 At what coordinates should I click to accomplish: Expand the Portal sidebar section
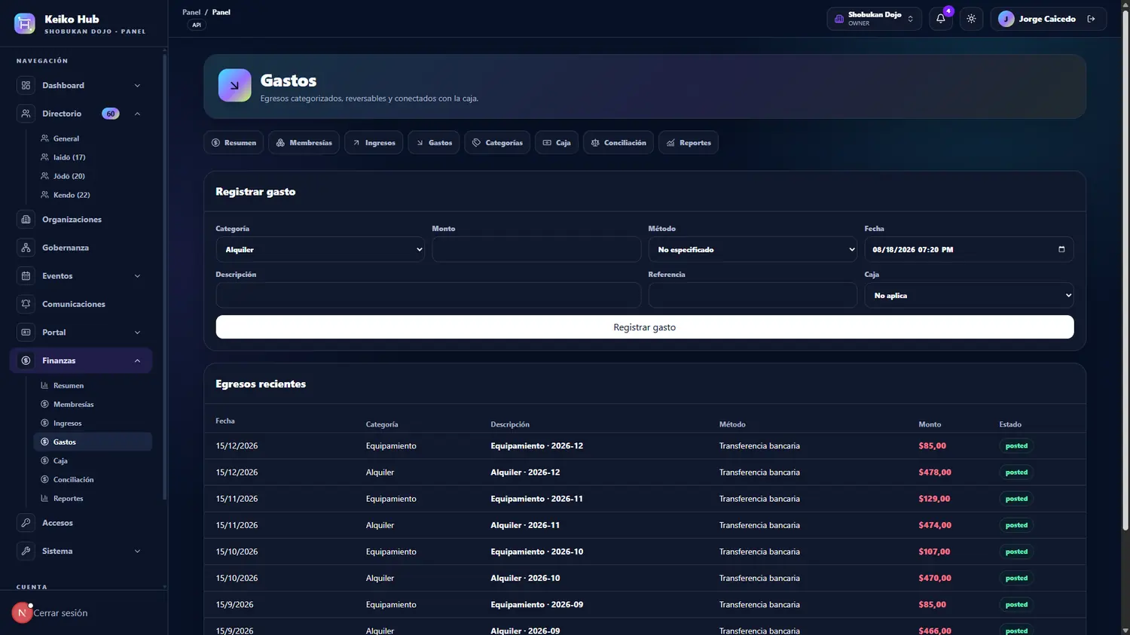(x=137, y=333)
